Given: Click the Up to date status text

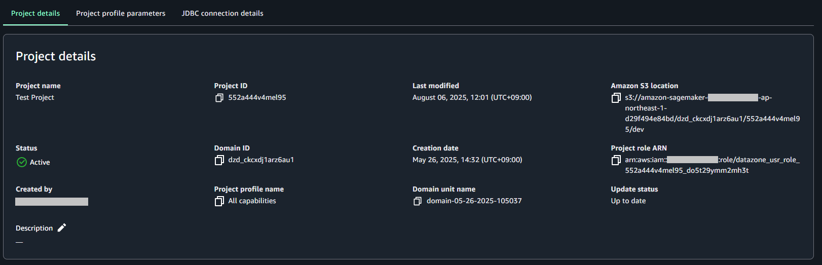Looking at the screenshot, I should (x=628, y=201).
